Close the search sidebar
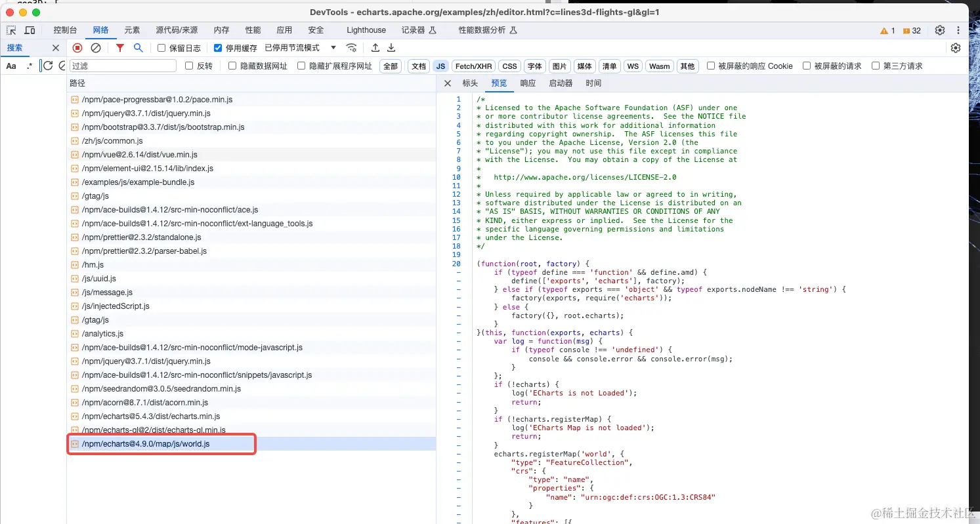The image size is (980, 524). (56, 48)
